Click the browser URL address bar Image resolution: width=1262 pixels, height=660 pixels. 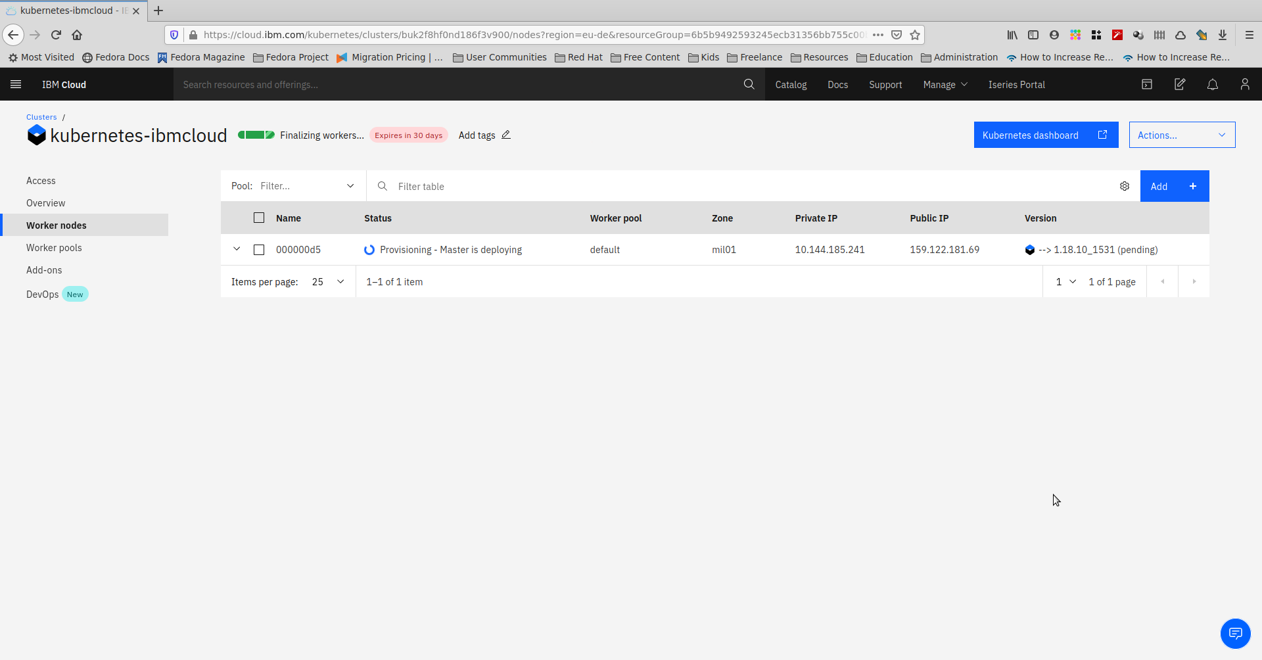[x=534, y=35]
